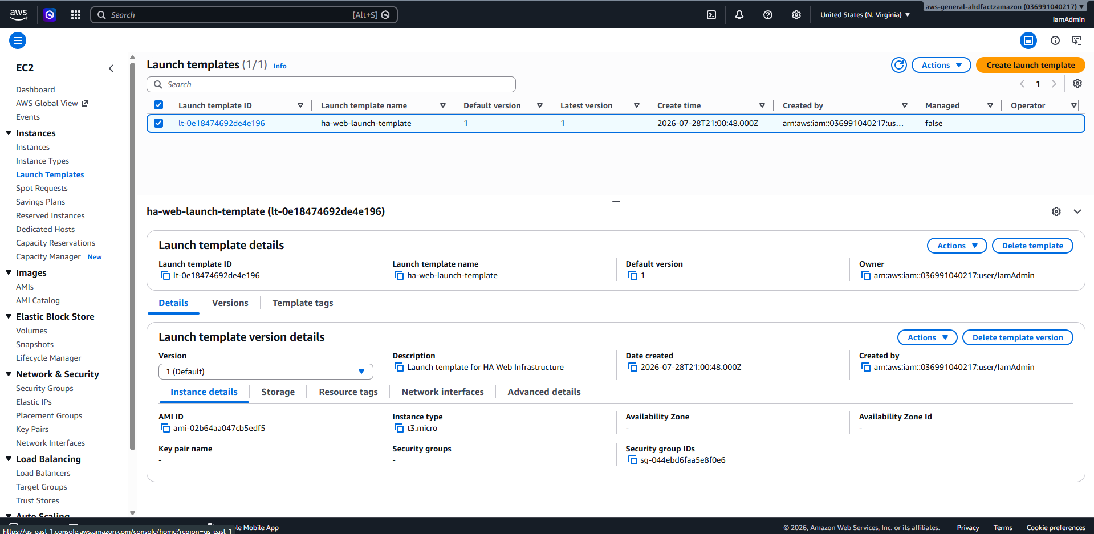This screenshot has width=1094, height=534.
Task: Open Actions dropdown in Launch template details
Action: pyautogui.click(x=957, y=246)
